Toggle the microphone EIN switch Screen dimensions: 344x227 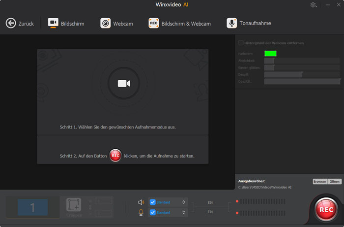click(x=210, y=212)
